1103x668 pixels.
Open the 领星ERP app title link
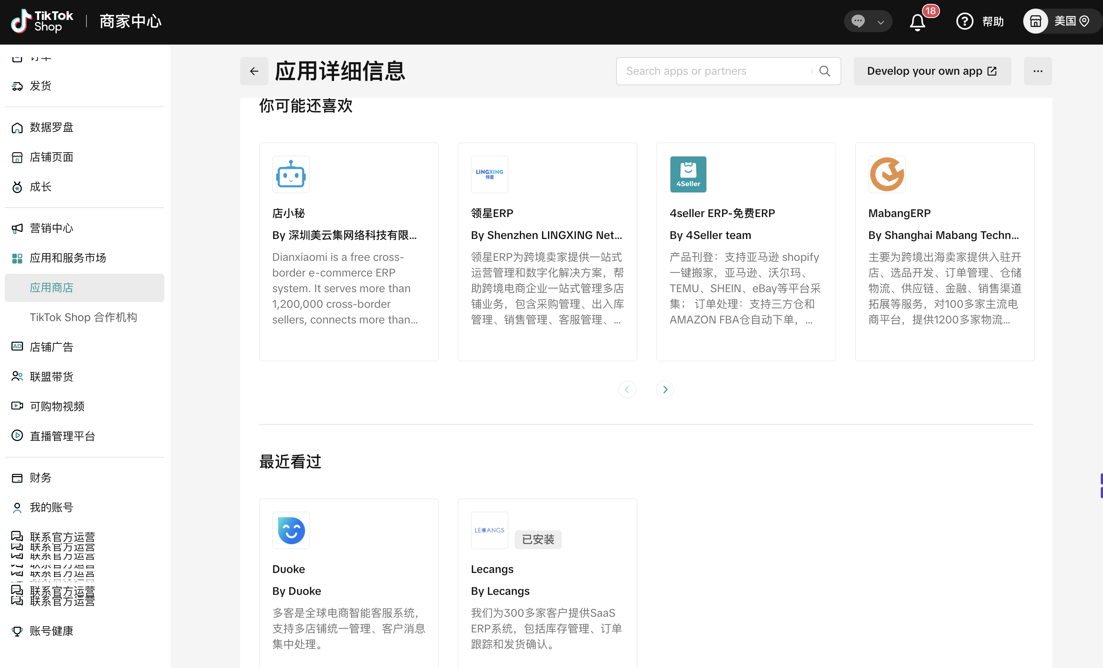[x=492, y=213]
